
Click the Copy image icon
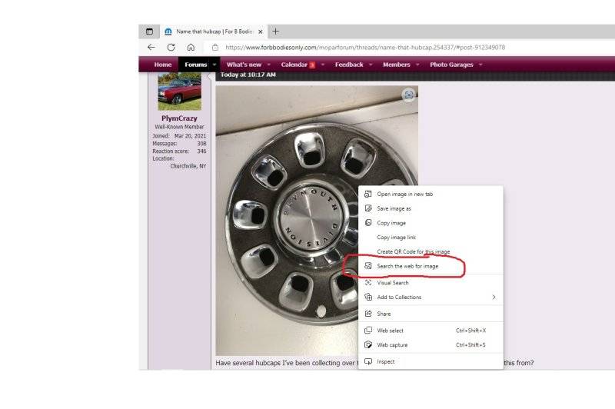coord(368,223)
